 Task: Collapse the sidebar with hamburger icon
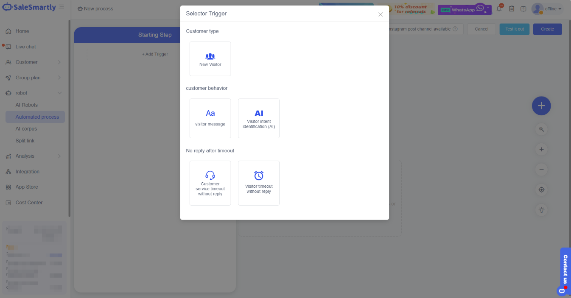point(62,7)
